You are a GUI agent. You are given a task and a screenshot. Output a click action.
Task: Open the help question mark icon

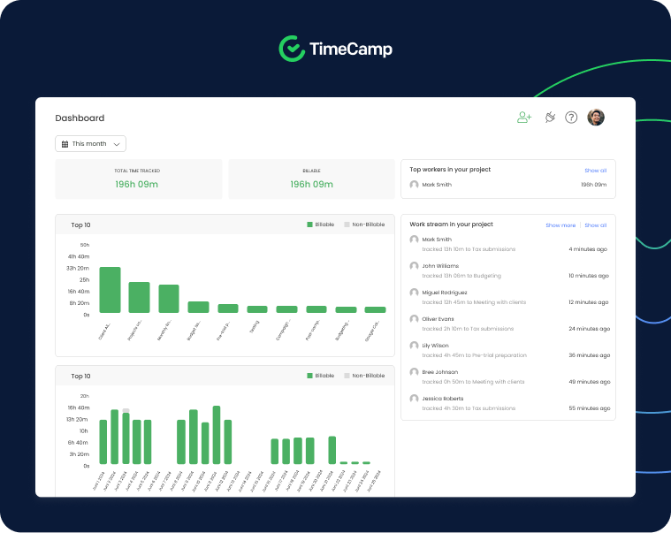point(571,118)
